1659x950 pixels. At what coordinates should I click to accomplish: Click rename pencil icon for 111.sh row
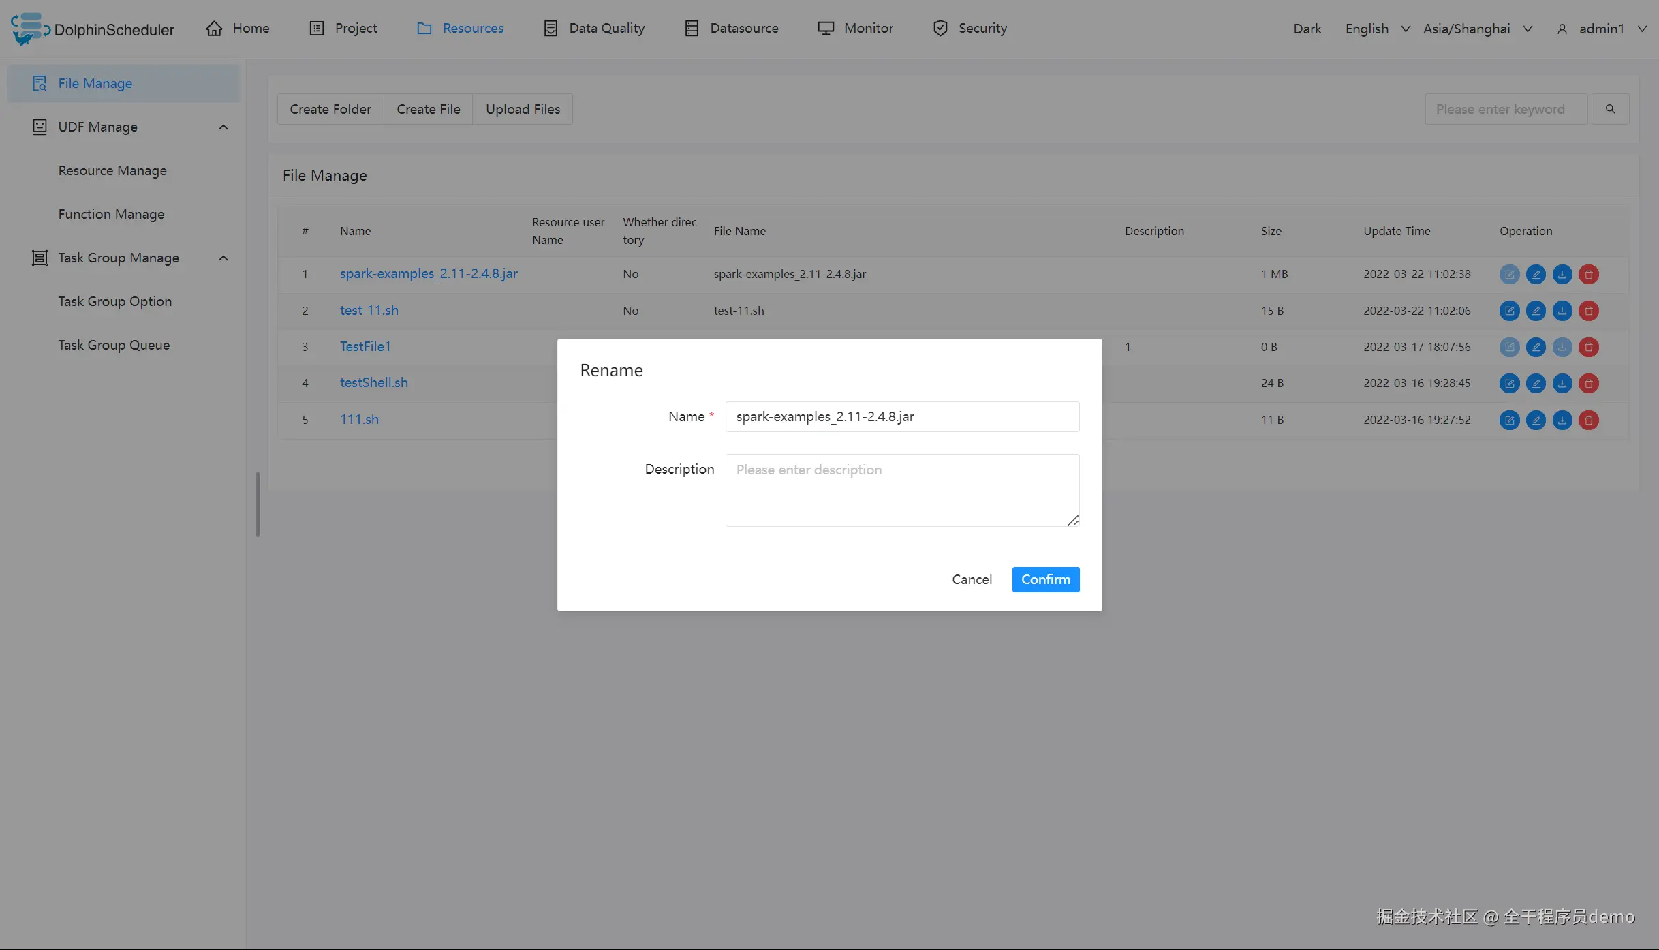1536,420
